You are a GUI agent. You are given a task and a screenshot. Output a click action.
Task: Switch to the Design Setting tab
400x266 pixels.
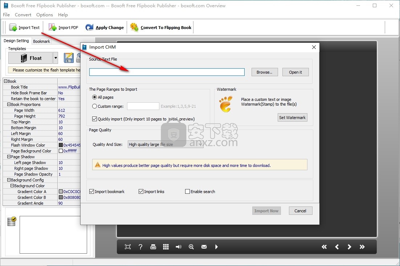click(x=16, y=41)
